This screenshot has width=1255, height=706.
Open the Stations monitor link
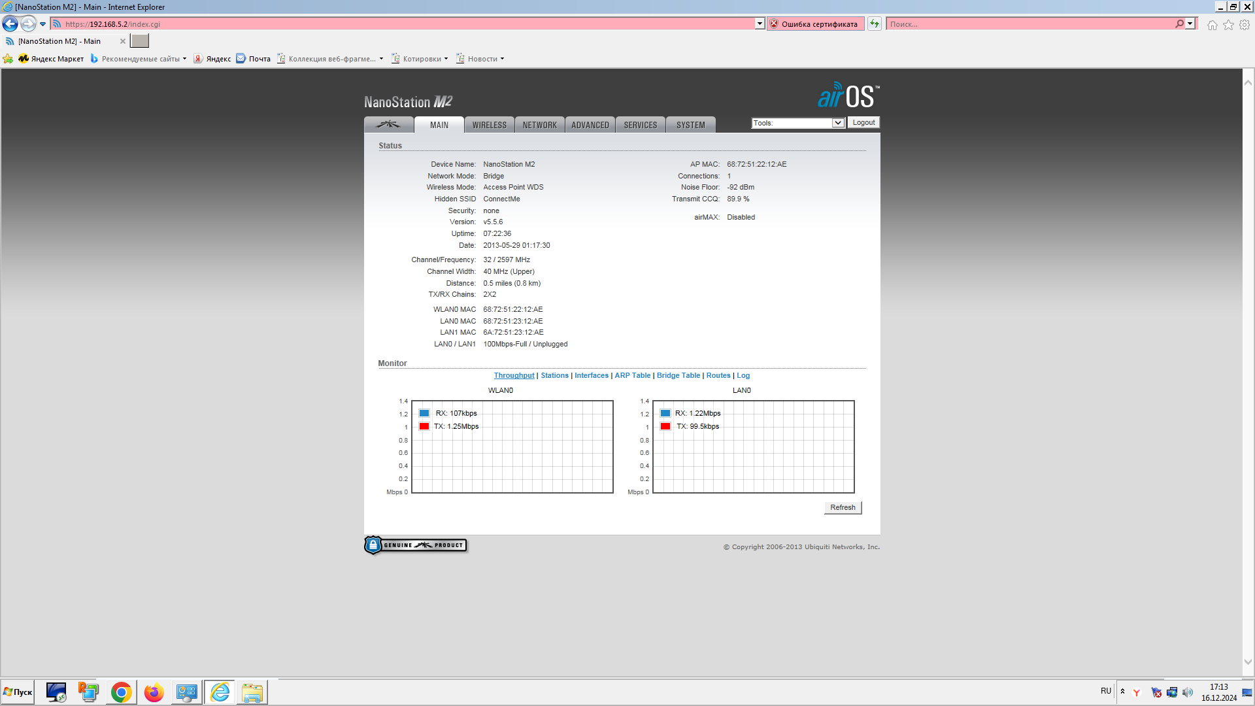point(554,375)
